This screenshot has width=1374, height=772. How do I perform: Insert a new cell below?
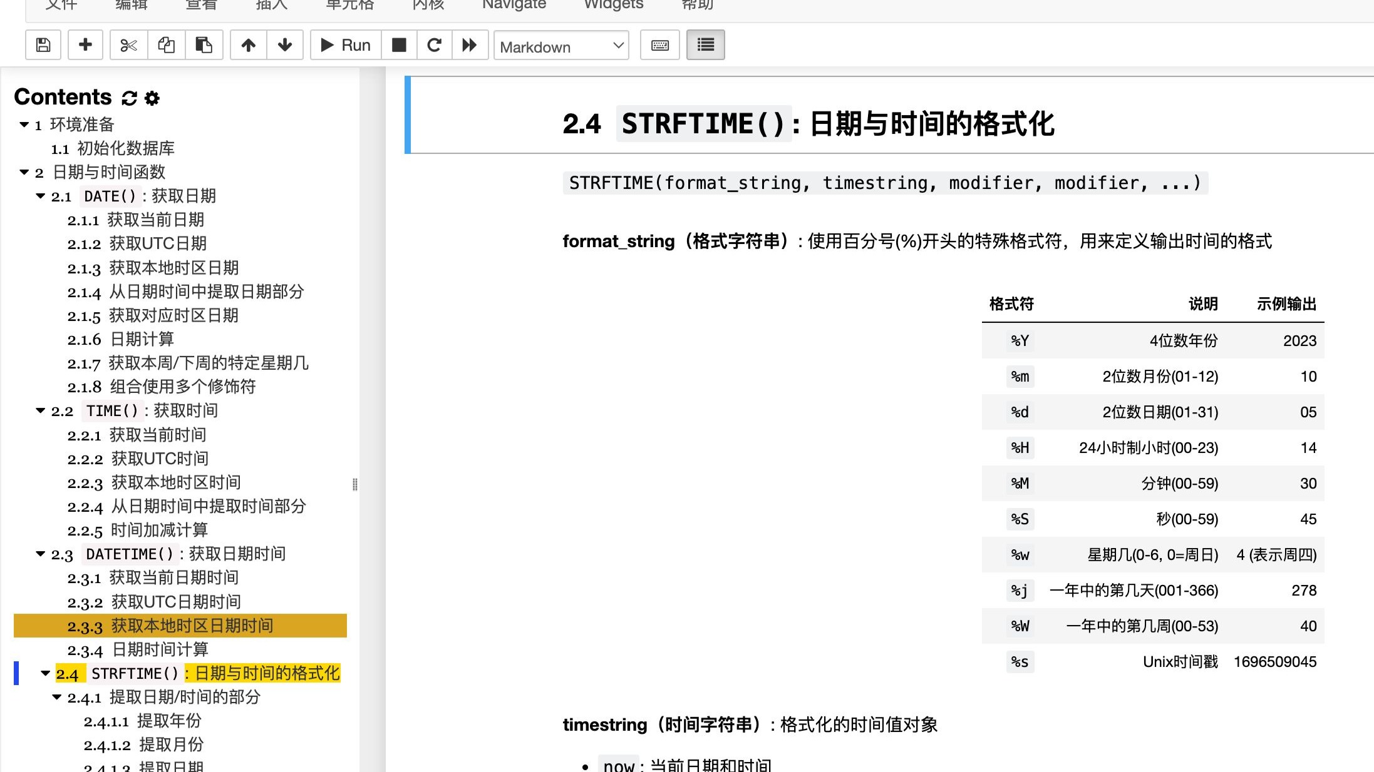coord(85,44)
